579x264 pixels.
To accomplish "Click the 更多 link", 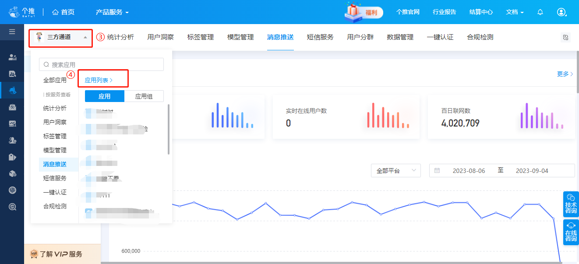I will coord(565,74).
